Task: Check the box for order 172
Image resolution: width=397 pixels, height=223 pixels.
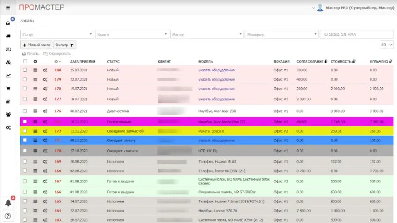Action: 25,131
